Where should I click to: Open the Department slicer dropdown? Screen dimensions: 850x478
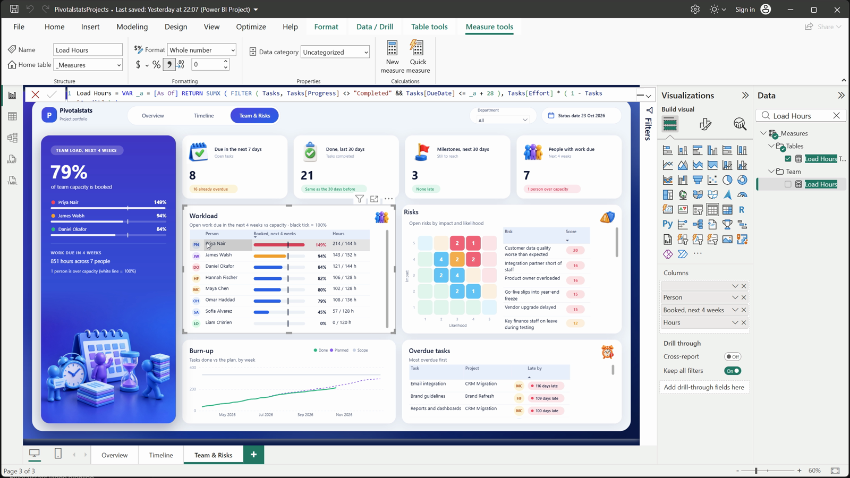[503, 120]
